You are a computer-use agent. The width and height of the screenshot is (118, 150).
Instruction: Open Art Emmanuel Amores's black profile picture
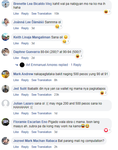22,65
